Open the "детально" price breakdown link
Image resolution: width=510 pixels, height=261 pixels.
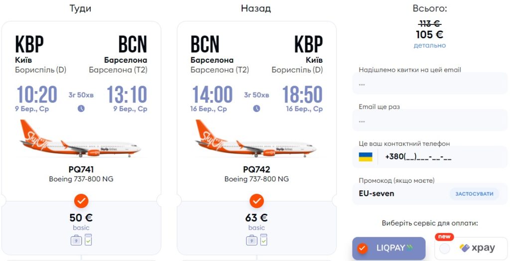(x=429, y=45)
